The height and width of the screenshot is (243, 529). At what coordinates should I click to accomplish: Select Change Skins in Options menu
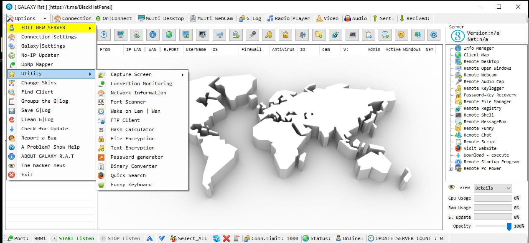point(38,83)
